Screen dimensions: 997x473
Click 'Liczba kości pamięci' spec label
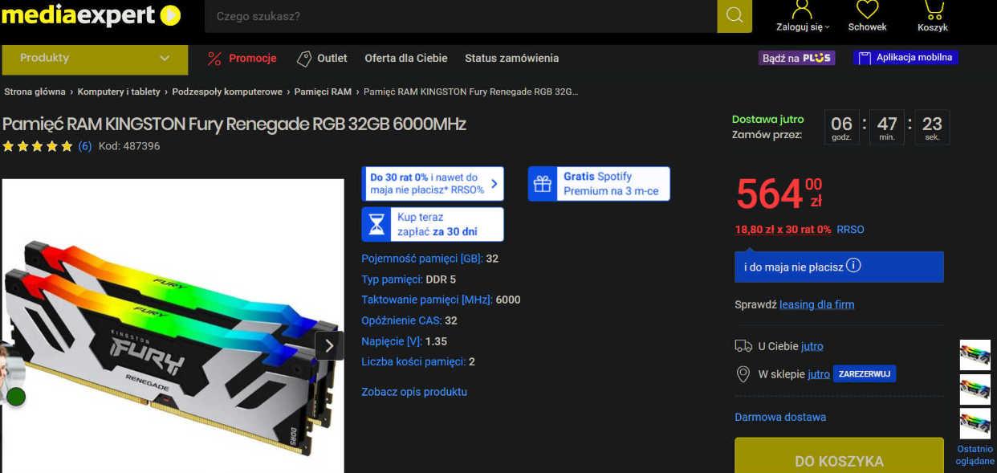413,361
